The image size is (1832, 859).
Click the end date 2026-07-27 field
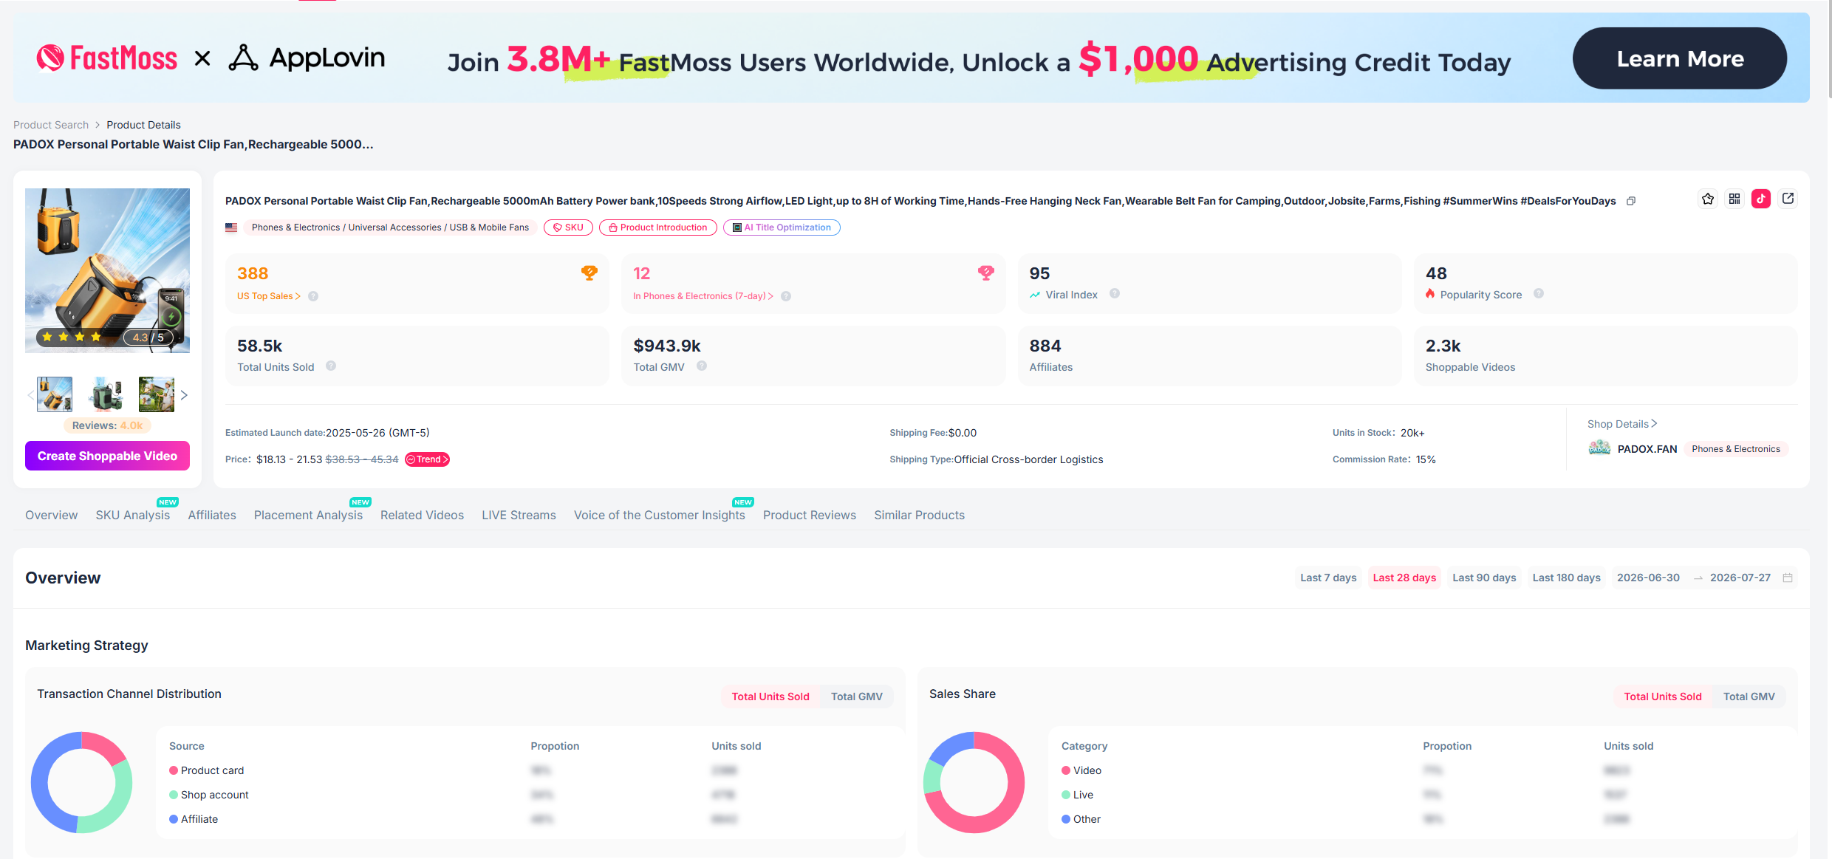tap(1740, 578)
